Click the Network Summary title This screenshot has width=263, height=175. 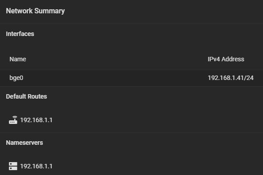(x=35, y=11)
